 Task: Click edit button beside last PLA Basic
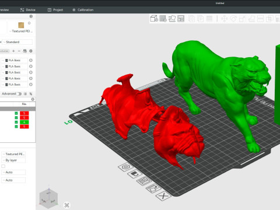[31, 85]
